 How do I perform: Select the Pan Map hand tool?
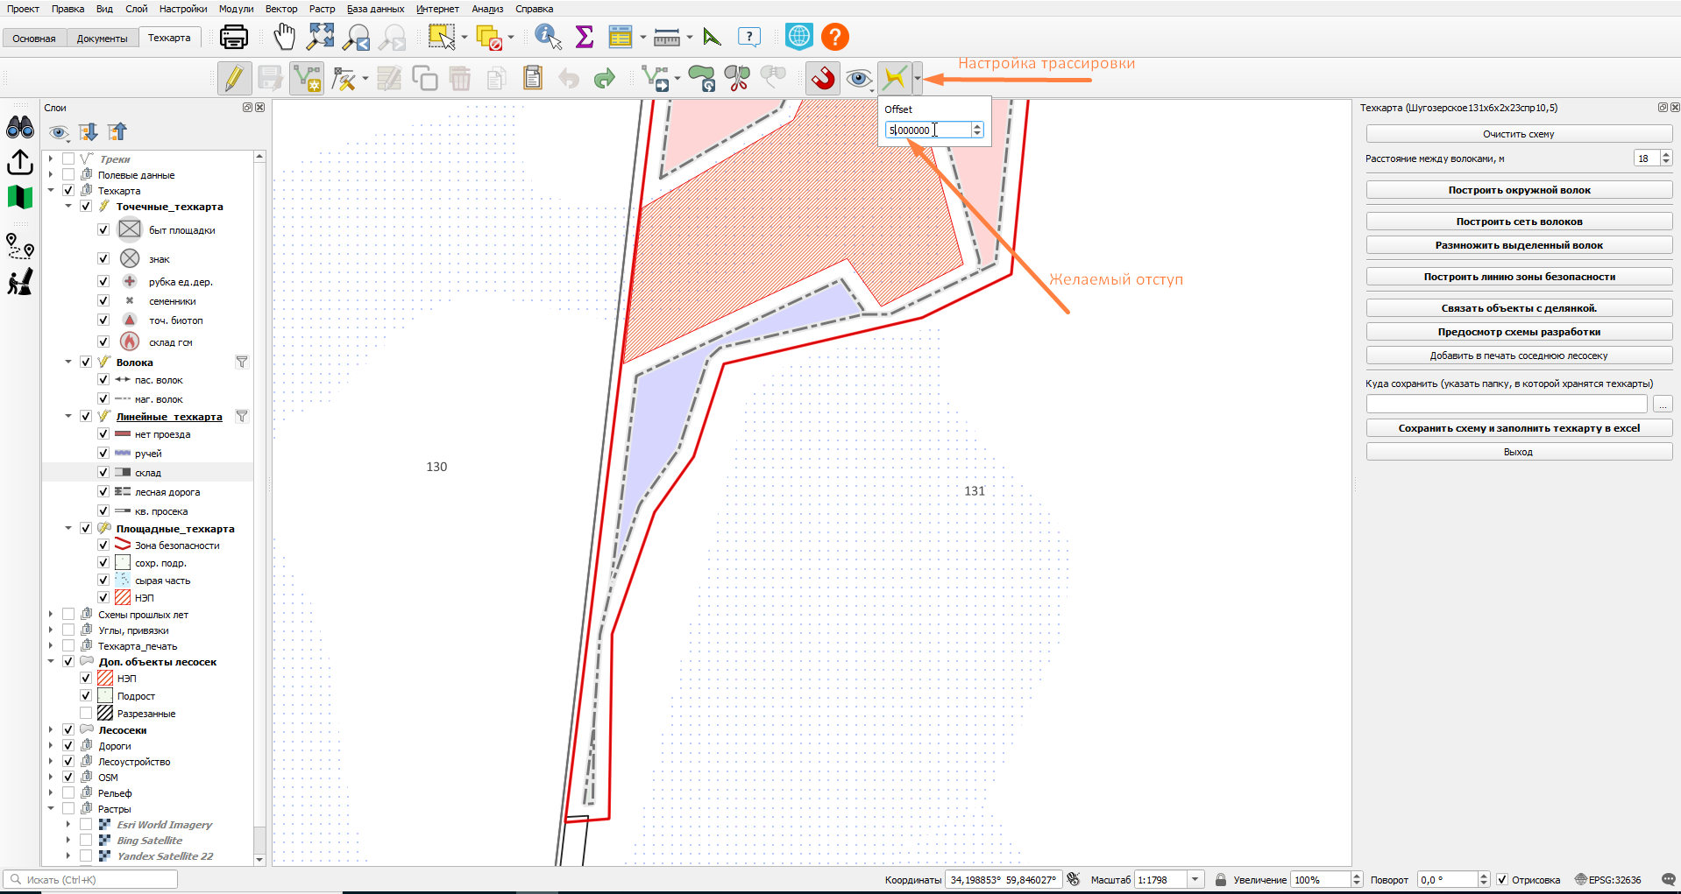[284, 37]
